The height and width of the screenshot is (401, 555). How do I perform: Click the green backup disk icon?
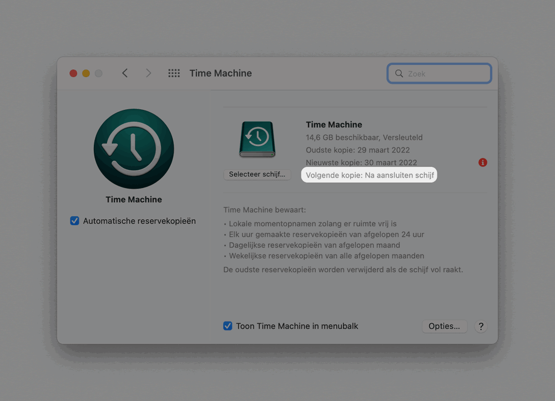pyautogui.click(x=258, y=139)
